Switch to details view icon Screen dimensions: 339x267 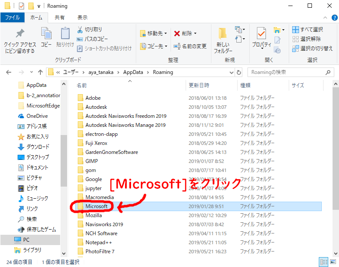click(x=324, y=262)
